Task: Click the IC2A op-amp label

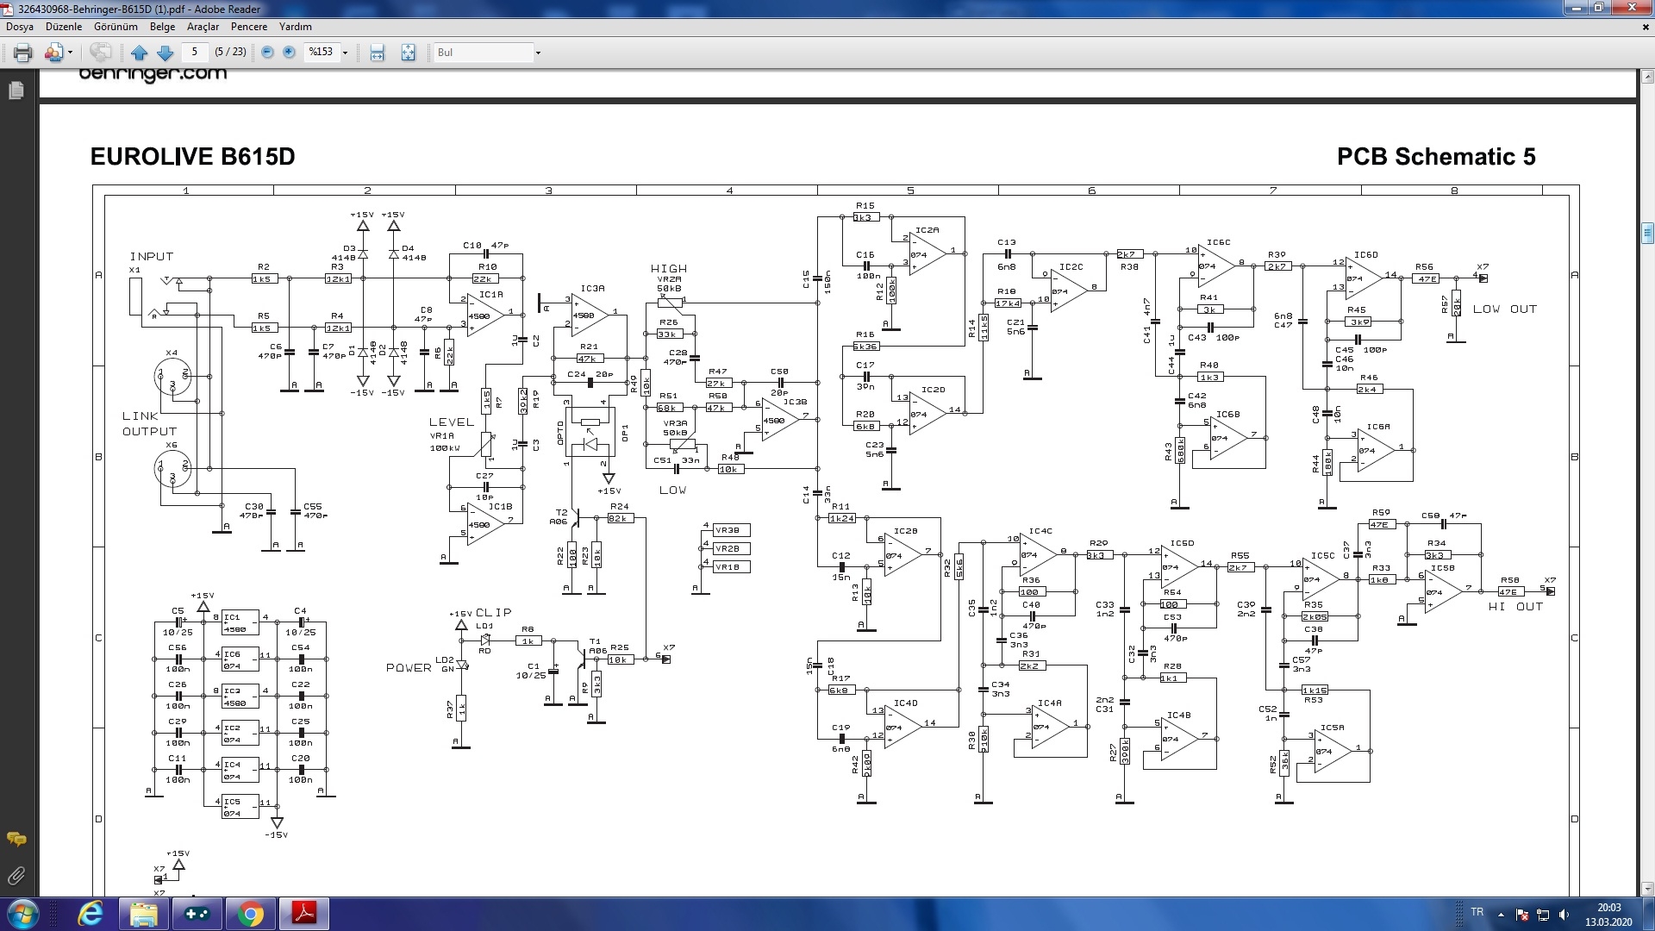Action: (927, 231)
